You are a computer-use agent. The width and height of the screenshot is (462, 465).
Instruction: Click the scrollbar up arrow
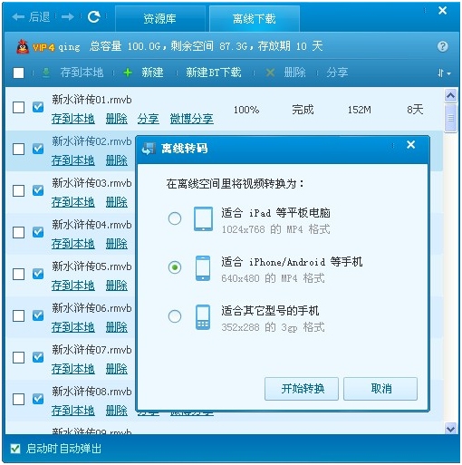[x=450, y=96]
